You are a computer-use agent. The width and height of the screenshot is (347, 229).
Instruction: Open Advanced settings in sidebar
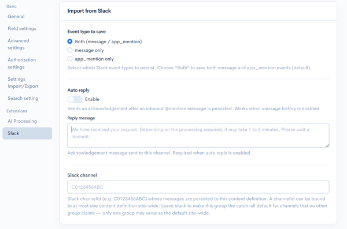[x=19, y=44]
